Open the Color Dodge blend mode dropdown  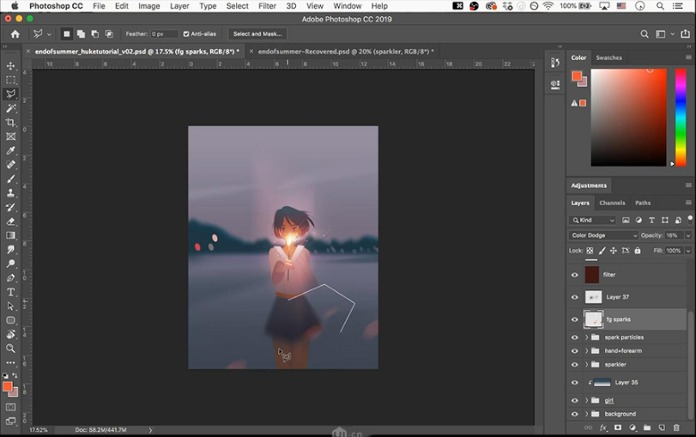(x=603, y=235)
